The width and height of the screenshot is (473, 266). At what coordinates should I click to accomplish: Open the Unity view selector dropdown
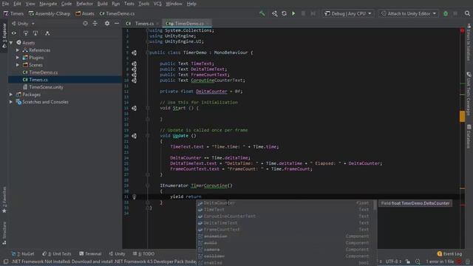(23, 23)
